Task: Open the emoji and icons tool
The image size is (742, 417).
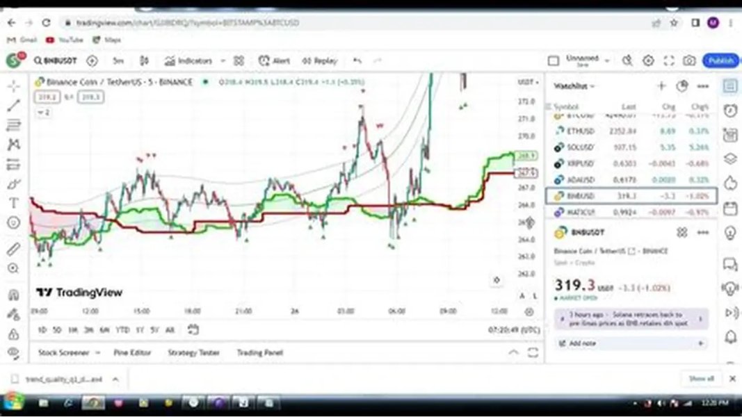Action: click(x=14, y=222)
